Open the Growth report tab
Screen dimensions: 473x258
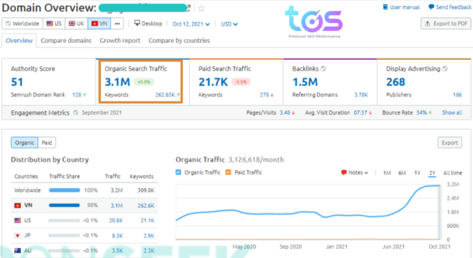120,41
